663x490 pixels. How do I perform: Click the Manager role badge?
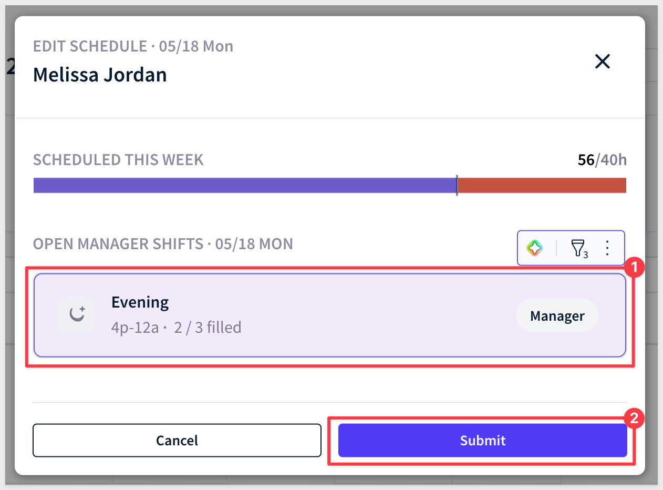pyautogui.click(x=557, y=315)
